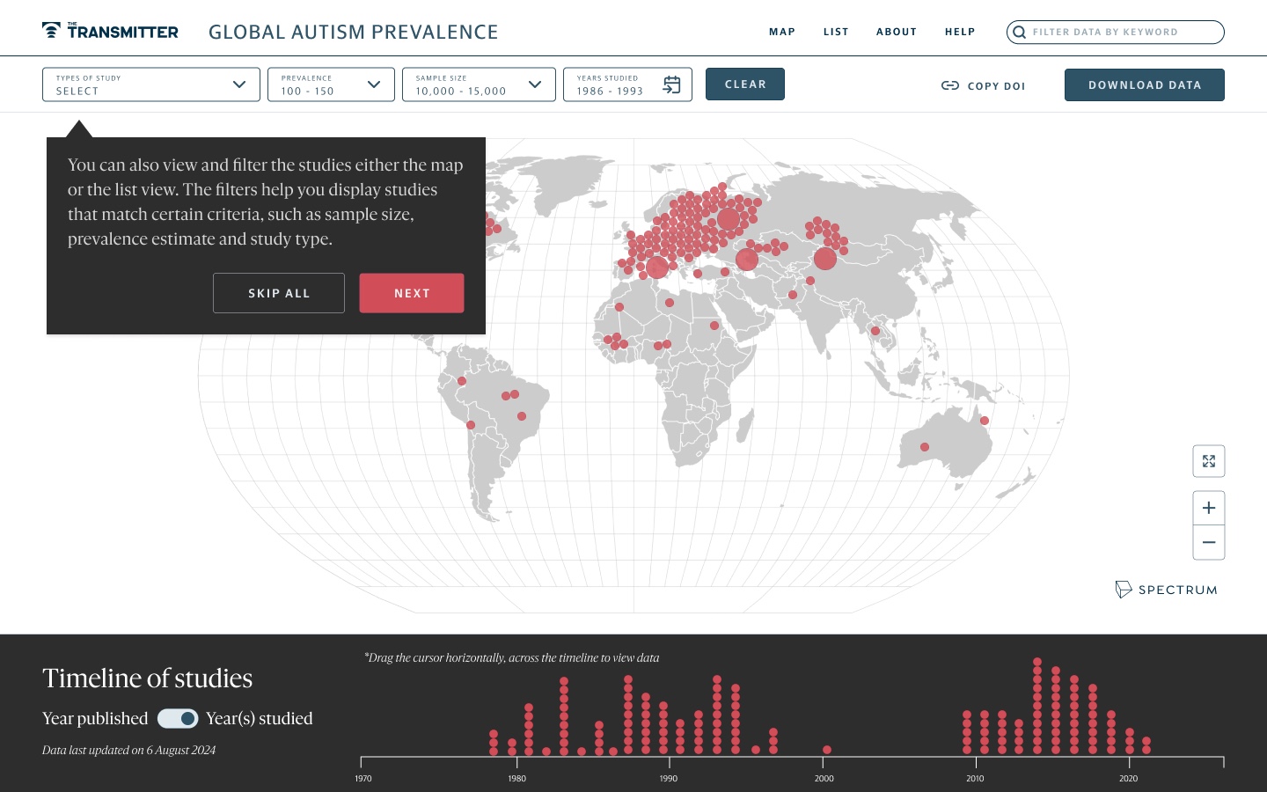The height and width of the screenshot is (792, 1267).
Task: Open the Years Studied 1986 - 1993 picker
Action: [627, 84]
